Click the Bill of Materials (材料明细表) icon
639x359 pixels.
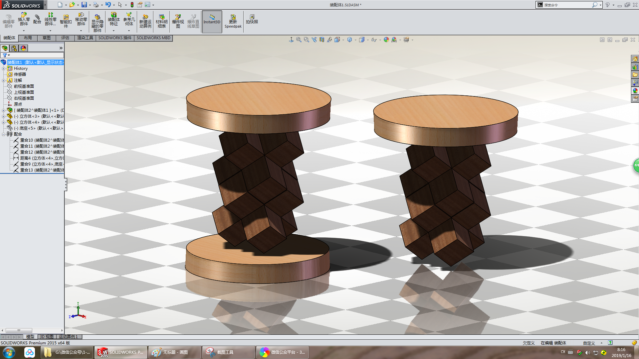pyautogui.click(x=161, y=21)
